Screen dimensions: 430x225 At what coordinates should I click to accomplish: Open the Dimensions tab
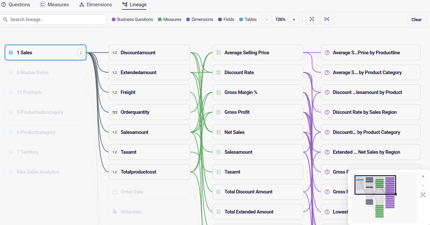point(96,5)
